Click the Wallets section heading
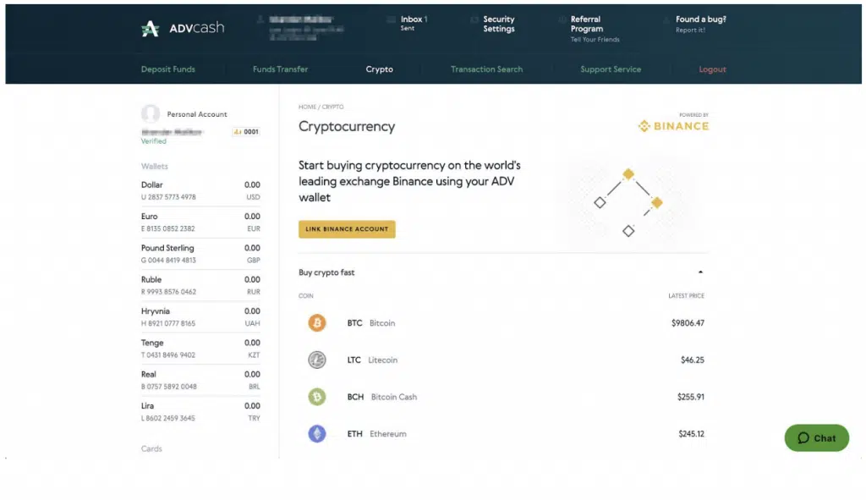Image resolution: width=866 pixels, height=500 pixels. coord(154,166)
